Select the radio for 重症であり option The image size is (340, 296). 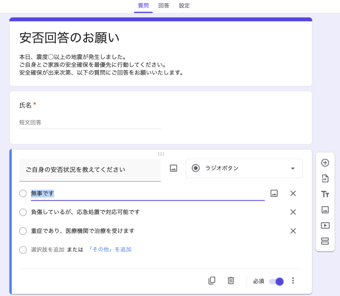pyautogui.click(x=23, y=231)
